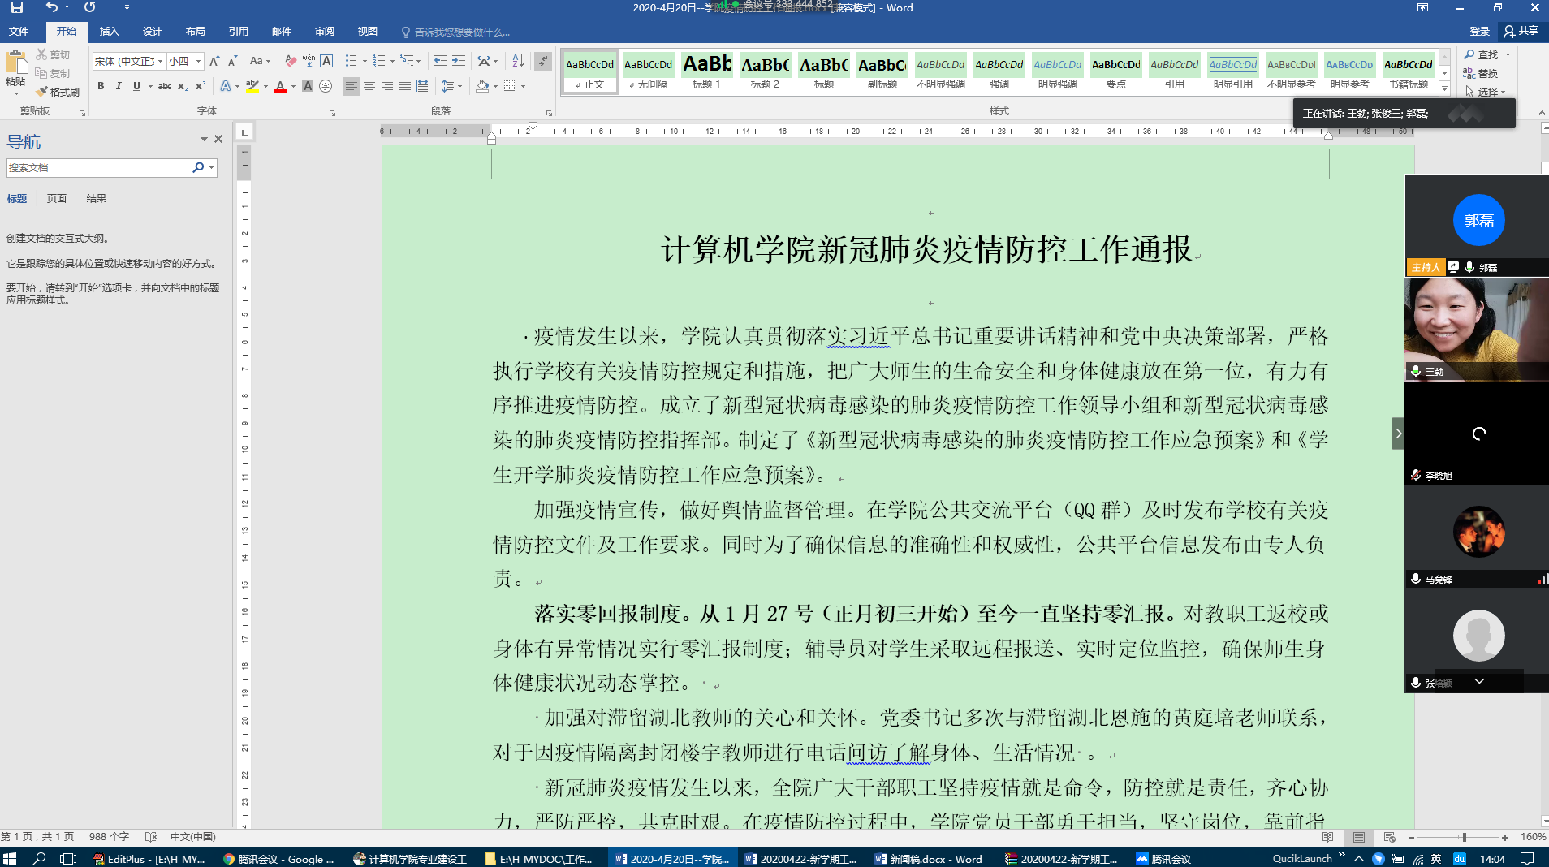1549x867 pixels.
Task: Center align the paragraph
Action: click(369, 86)
